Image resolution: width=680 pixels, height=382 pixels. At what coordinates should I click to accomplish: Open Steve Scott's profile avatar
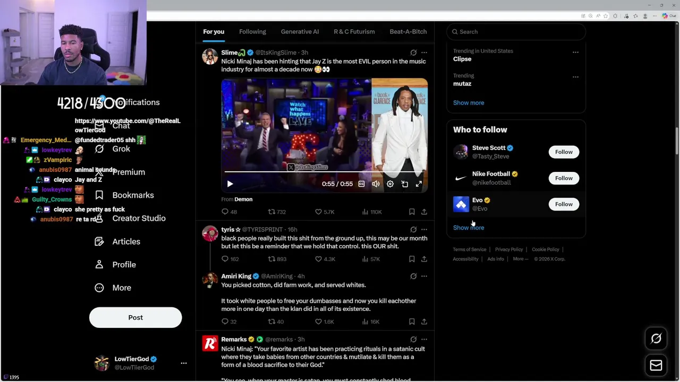461,152
